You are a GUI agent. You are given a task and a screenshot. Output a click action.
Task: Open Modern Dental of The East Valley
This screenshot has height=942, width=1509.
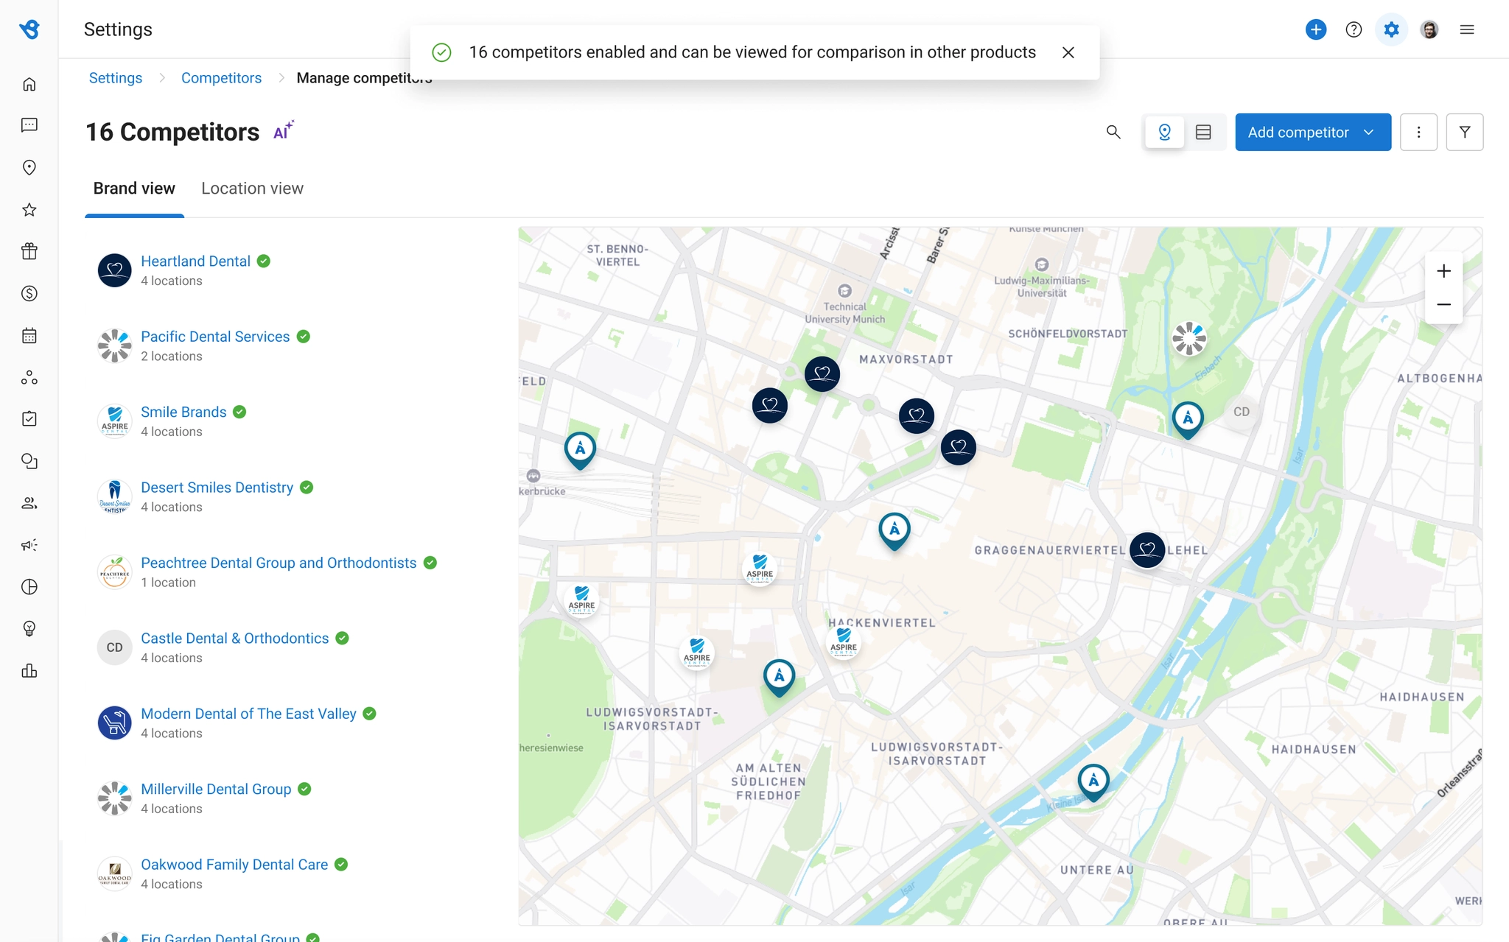[248, 714]
